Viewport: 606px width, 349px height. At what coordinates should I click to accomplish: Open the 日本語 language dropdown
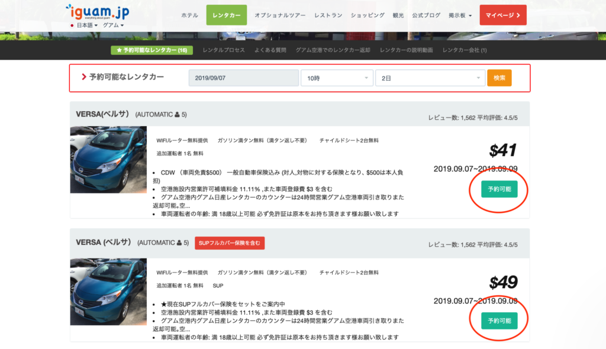(x=86, y=25)
